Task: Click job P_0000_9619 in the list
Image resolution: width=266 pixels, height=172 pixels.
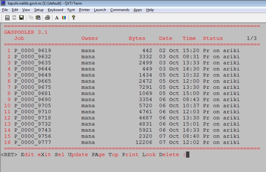Action: click(32, 50)
